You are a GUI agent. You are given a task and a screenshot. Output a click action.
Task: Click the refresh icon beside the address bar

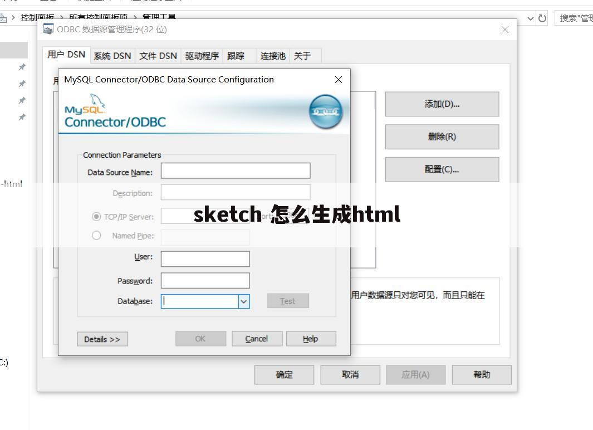[542, 18]
